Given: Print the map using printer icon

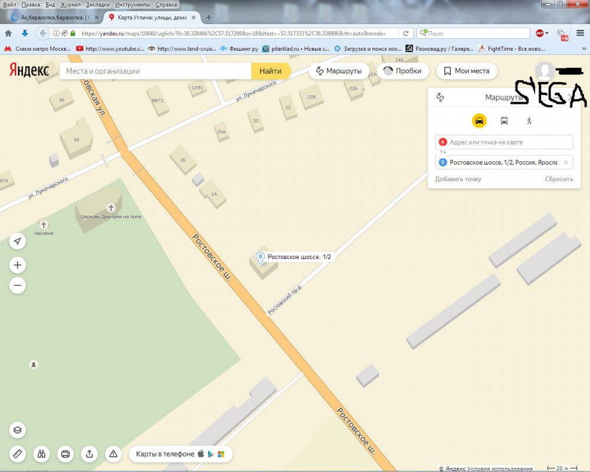Looking at the screenshot, I should [65, 454].
